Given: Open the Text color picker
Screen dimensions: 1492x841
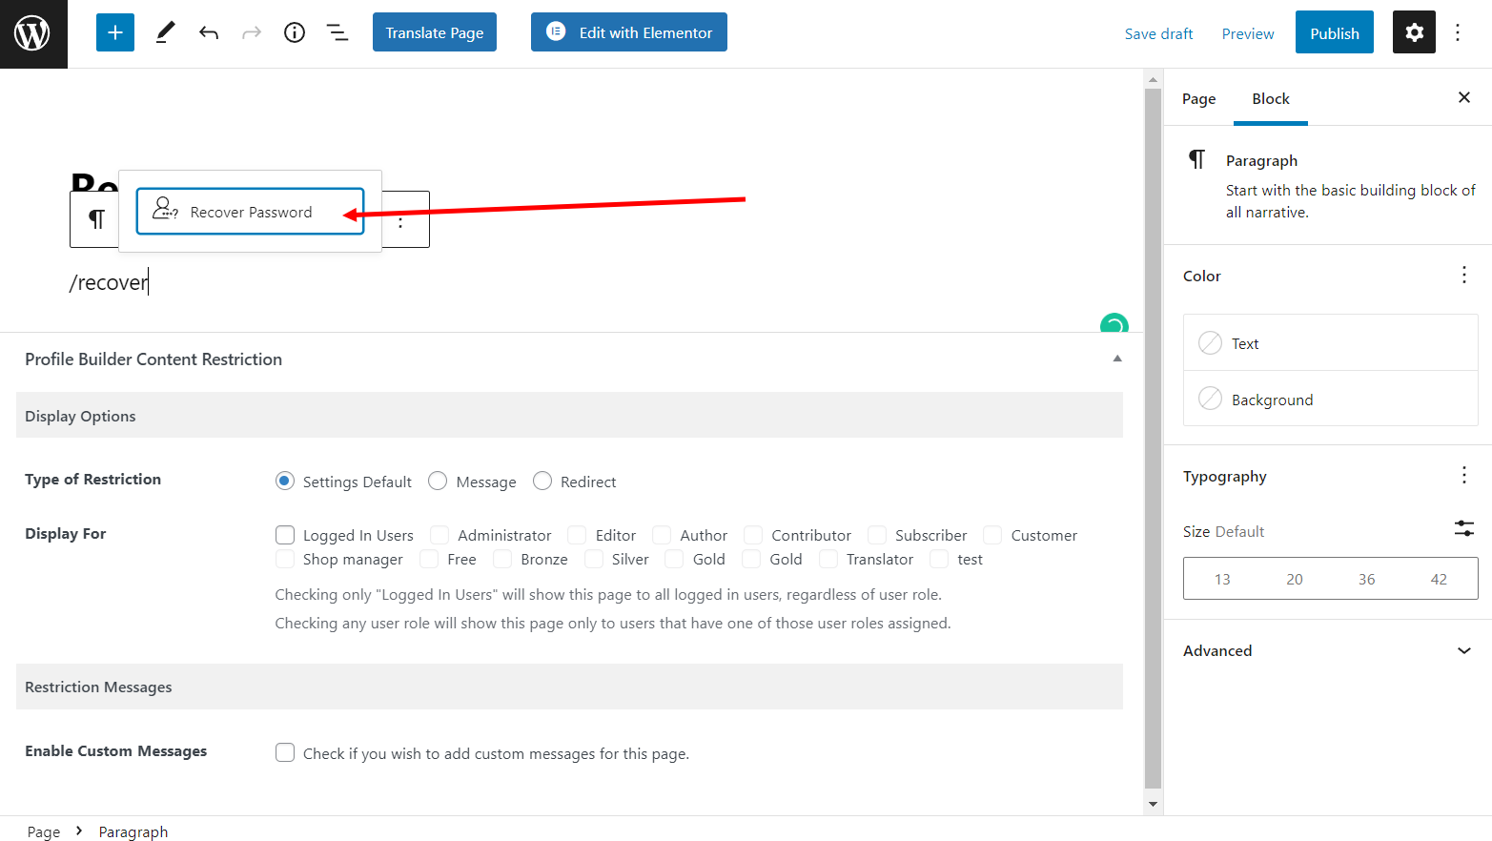Looking at the screenshot, I should [x=1331, y=343].
